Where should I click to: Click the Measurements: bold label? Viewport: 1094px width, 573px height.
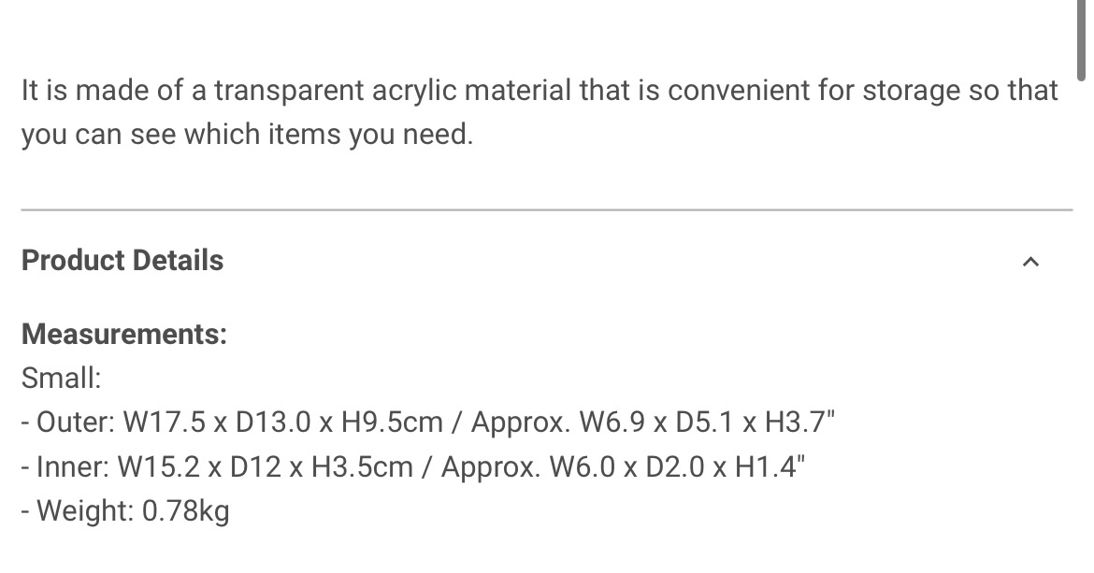pyautogui.click(x=124, y=334)
